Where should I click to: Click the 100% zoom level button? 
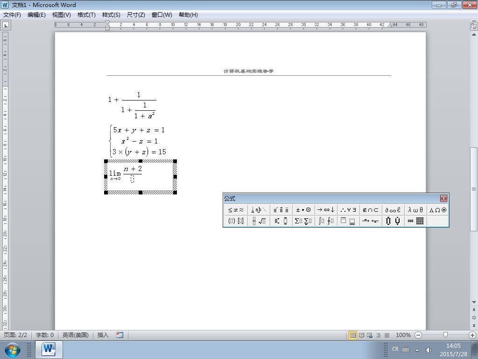pyautogui.click(x=403, y=335)
